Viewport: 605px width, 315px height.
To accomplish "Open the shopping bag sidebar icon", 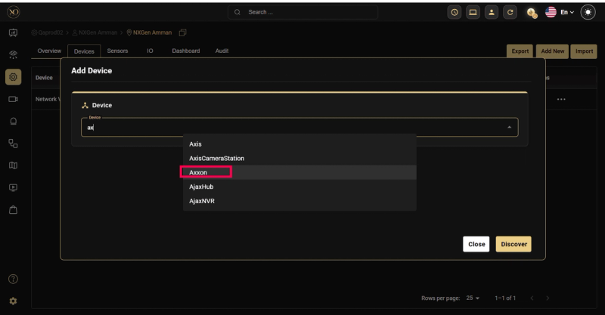I will pos(13,210).
